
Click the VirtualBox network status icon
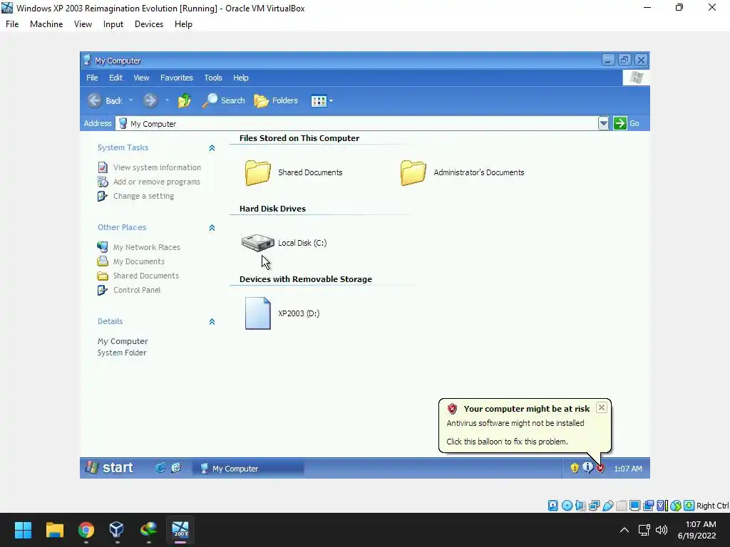tap(594, 506)
